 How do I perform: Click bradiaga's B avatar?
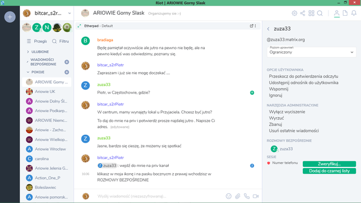point(85,41)
